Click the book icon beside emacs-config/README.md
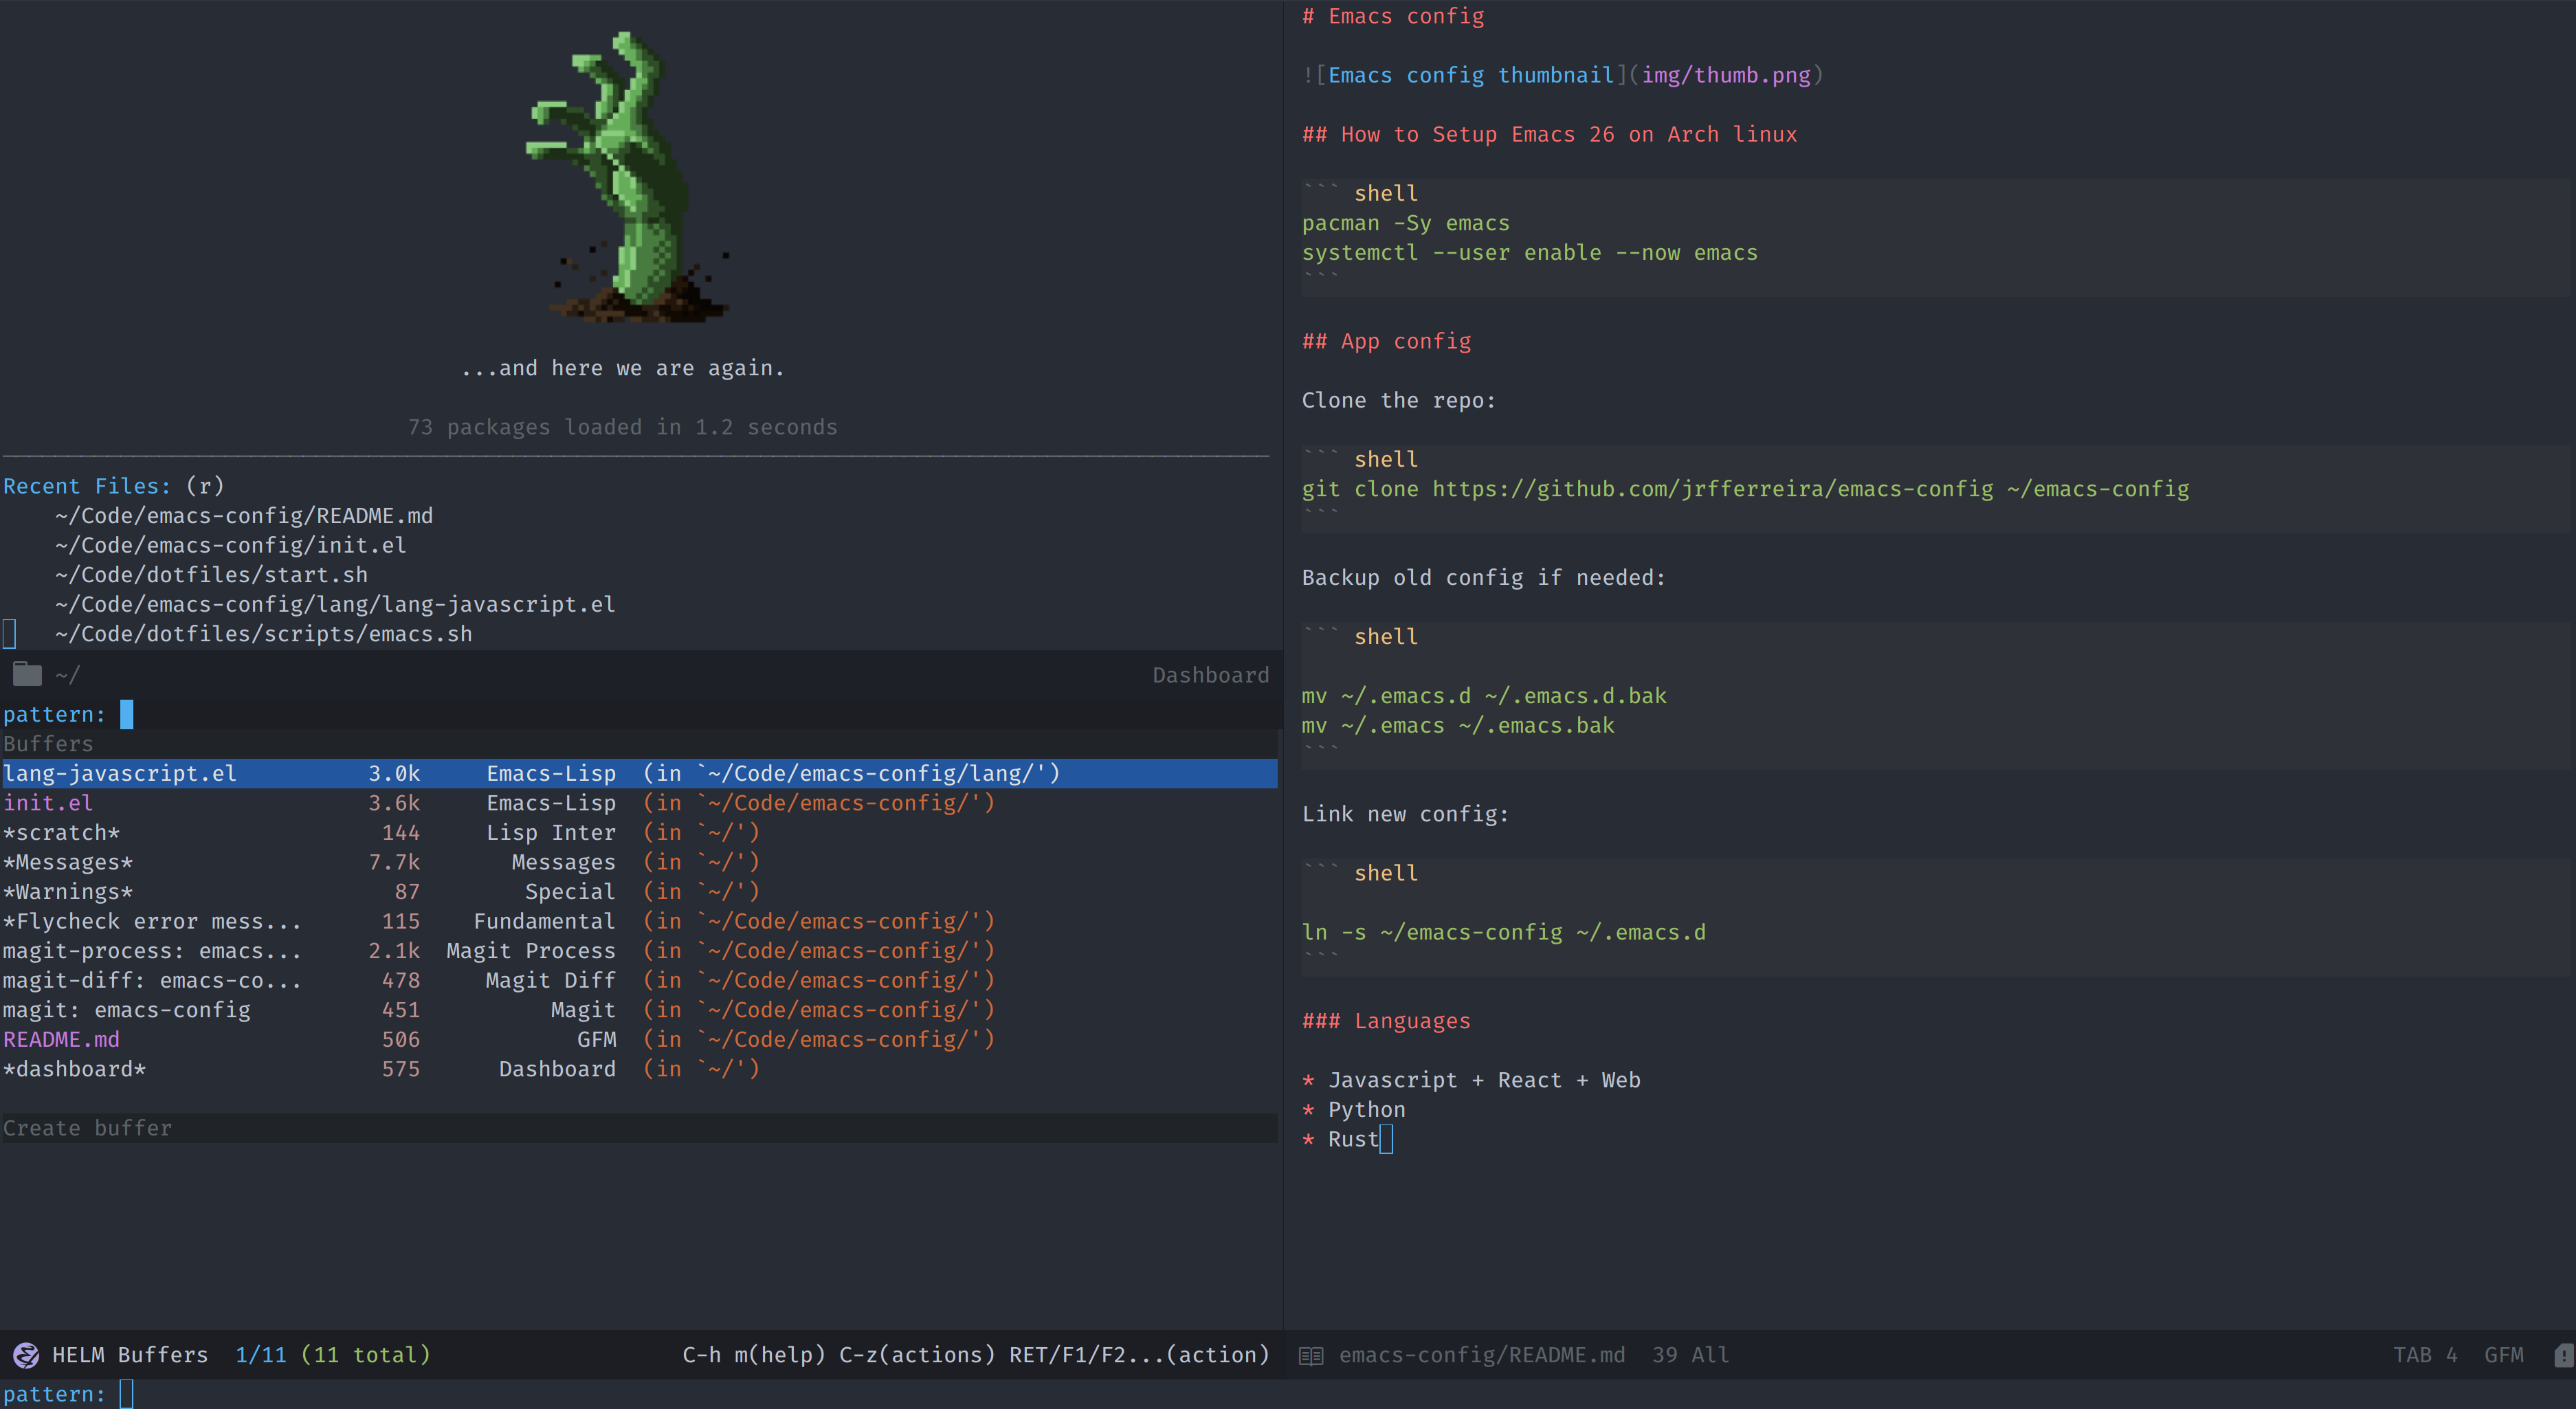Viewport: 2576px width, 1409px height. pyautogui.click(x=1310, y=1356)
